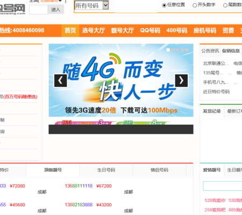Open phone number 13882183888 listing
242x215 pixels.
[79, 205]
